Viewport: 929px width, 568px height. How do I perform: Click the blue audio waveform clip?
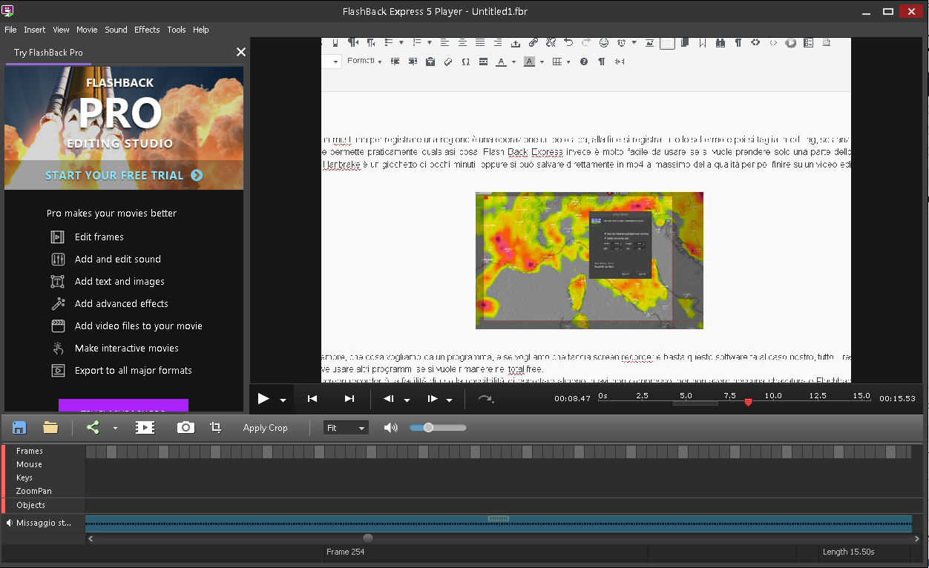[499, 524]
